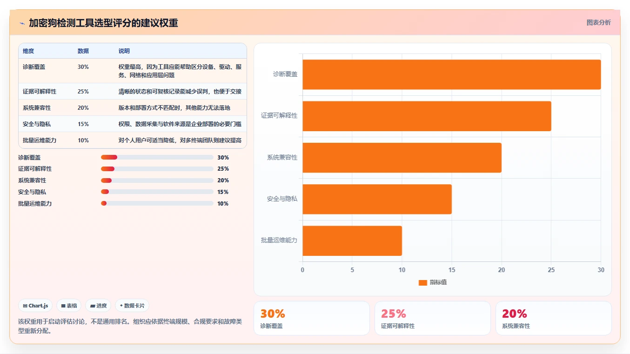Click the 证据可解释性 progress bar
Screen dimensions: 630x354
click(x=157, y=169)
